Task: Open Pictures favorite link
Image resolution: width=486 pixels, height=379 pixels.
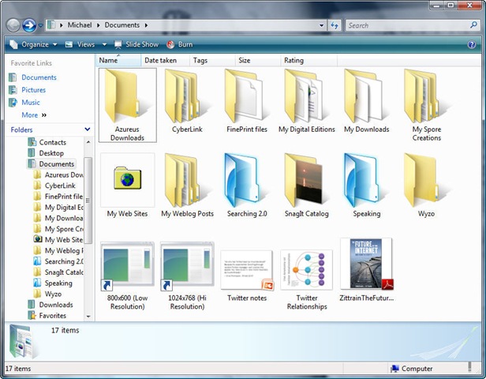Action: [28, 90]
